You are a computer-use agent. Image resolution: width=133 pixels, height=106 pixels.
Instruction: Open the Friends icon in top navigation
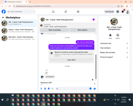pyautogui.click(x=66, y=12)
